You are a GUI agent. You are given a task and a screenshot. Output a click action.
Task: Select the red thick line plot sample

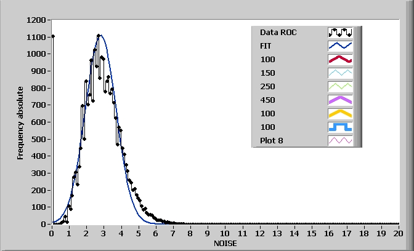(340, 59)
